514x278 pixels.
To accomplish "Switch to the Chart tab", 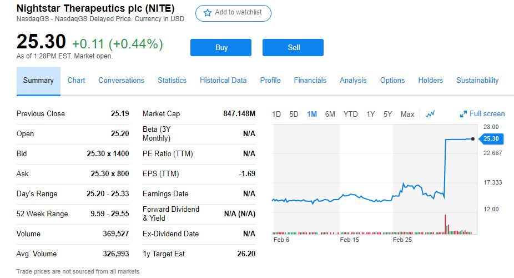I will point(76,81).
